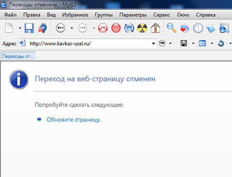This screenshot has height=177, width=232.
Task: Click the undo curved arrow icon
Action: [221, 43]
